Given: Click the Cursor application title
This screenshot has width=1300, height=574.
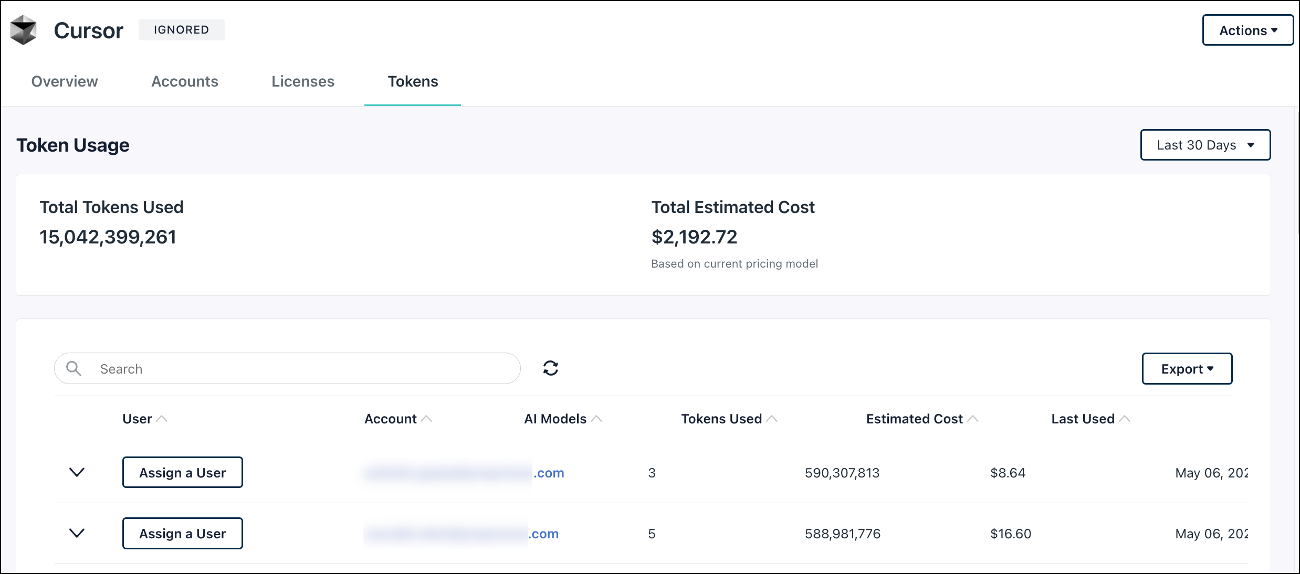Looking at the screenshot, I should click(x=89, y=30).
